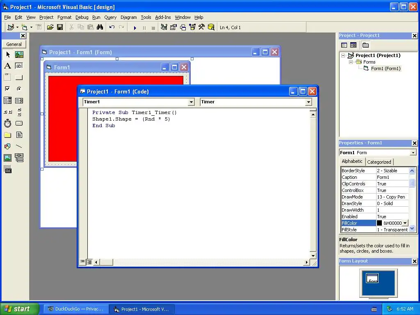
Task: Open the Form1 Form object dropdown in Properties
Action: click(413, 153)
